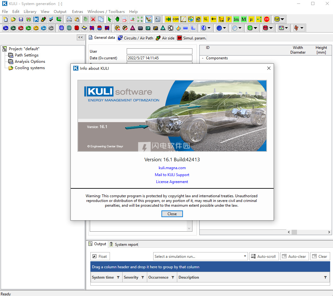
Task: Open the PM dropdown arrow
Action: click(x=271, y=28)
